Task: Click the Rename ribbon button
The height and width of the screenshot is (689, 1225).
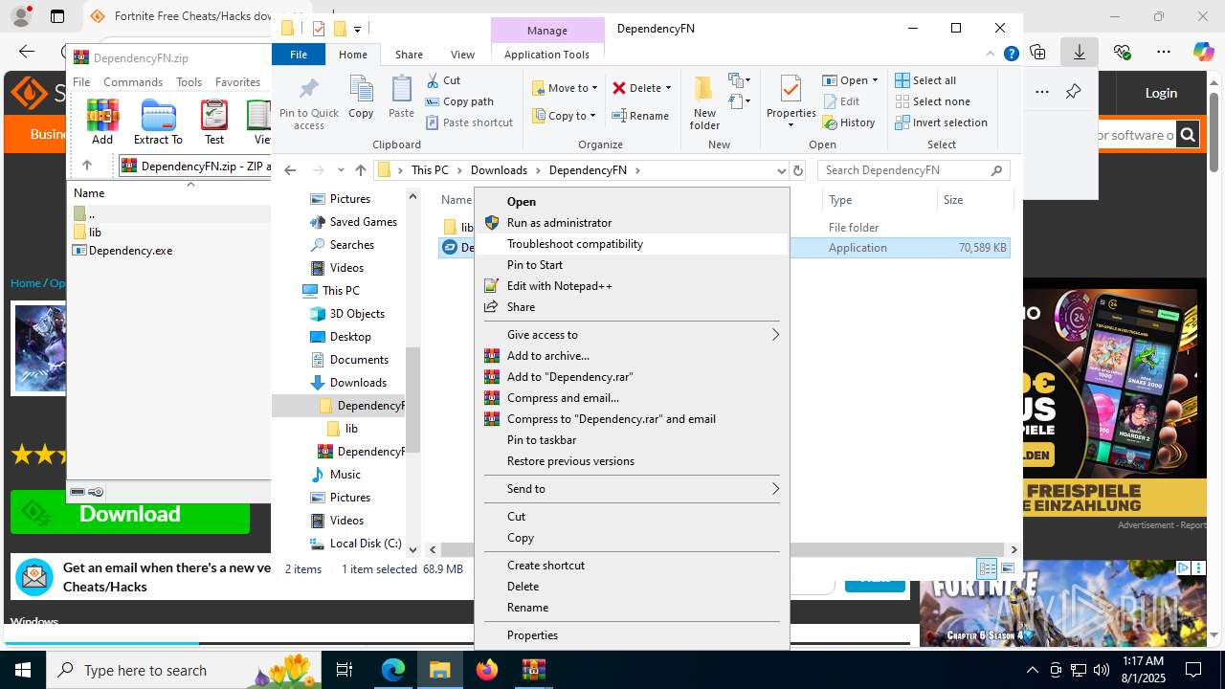Action: (640, 116)
